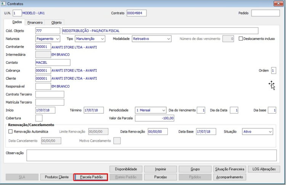View LOG Alterações
The width and height of the screenshot is (286, 185).
[264, 169]
